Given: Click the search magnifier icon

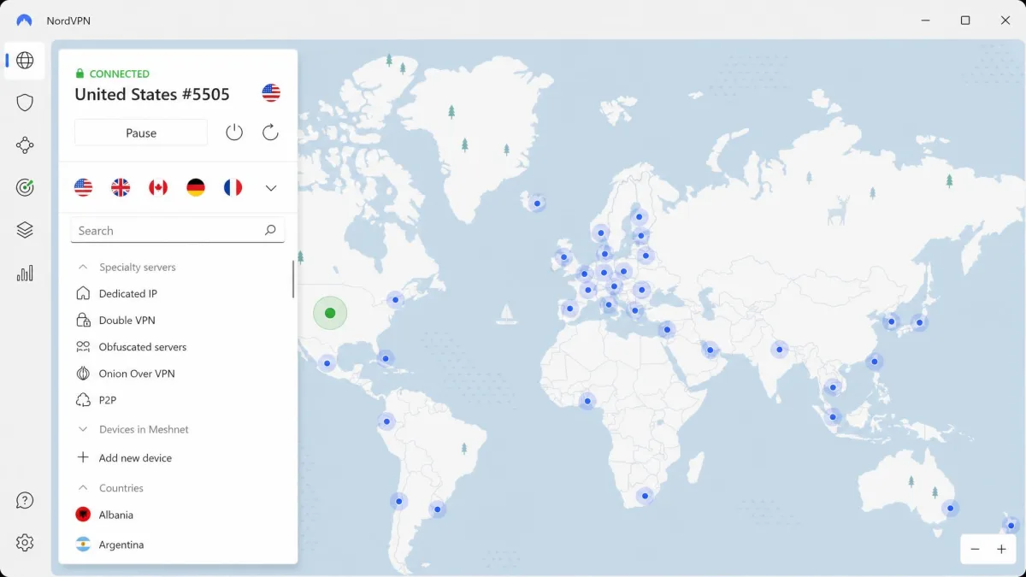Looking at the screenshot, I should point(270,230).
